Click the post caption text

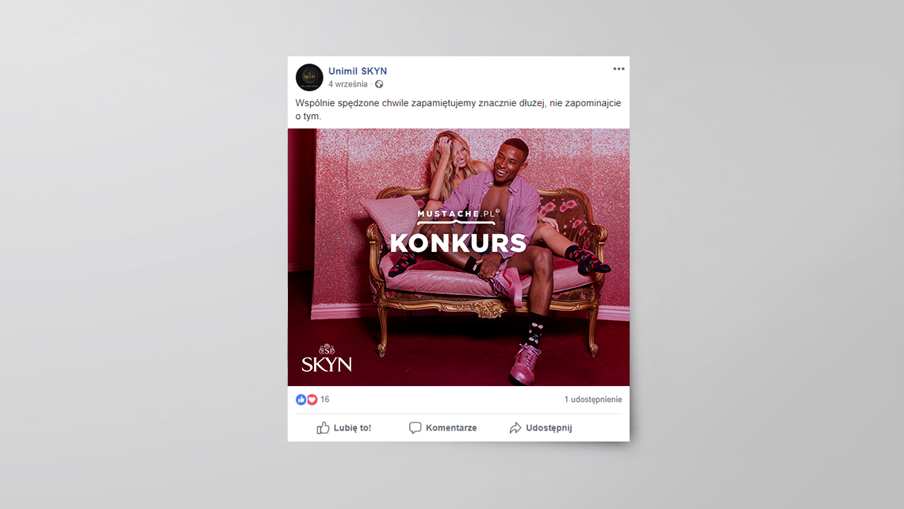[458, 109]
